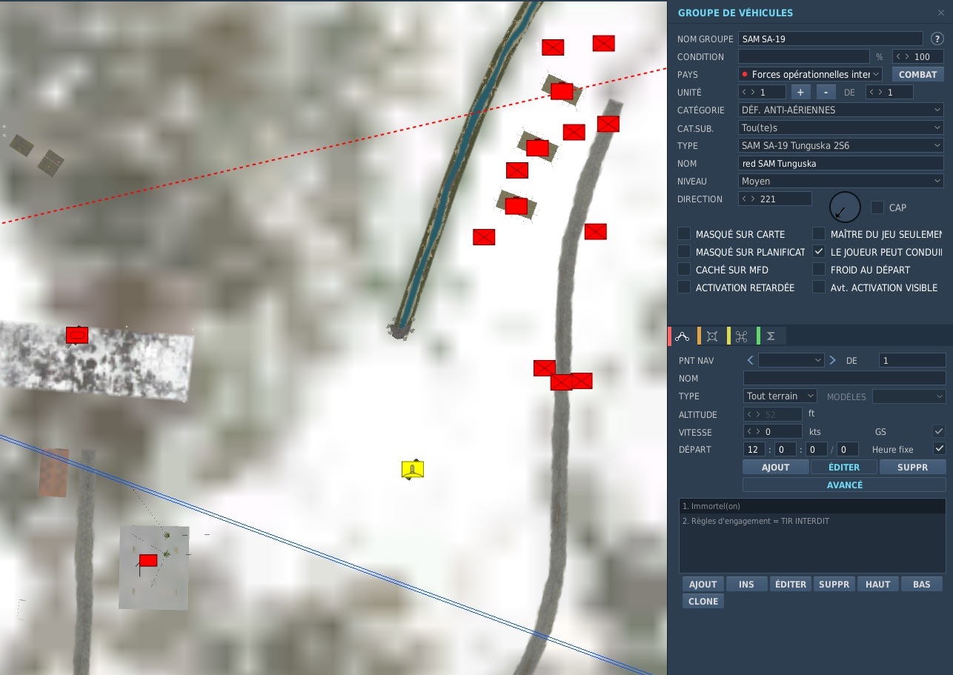
Task: Click the DÉPART hours field showing 12
Action: (x=755, y=449)
